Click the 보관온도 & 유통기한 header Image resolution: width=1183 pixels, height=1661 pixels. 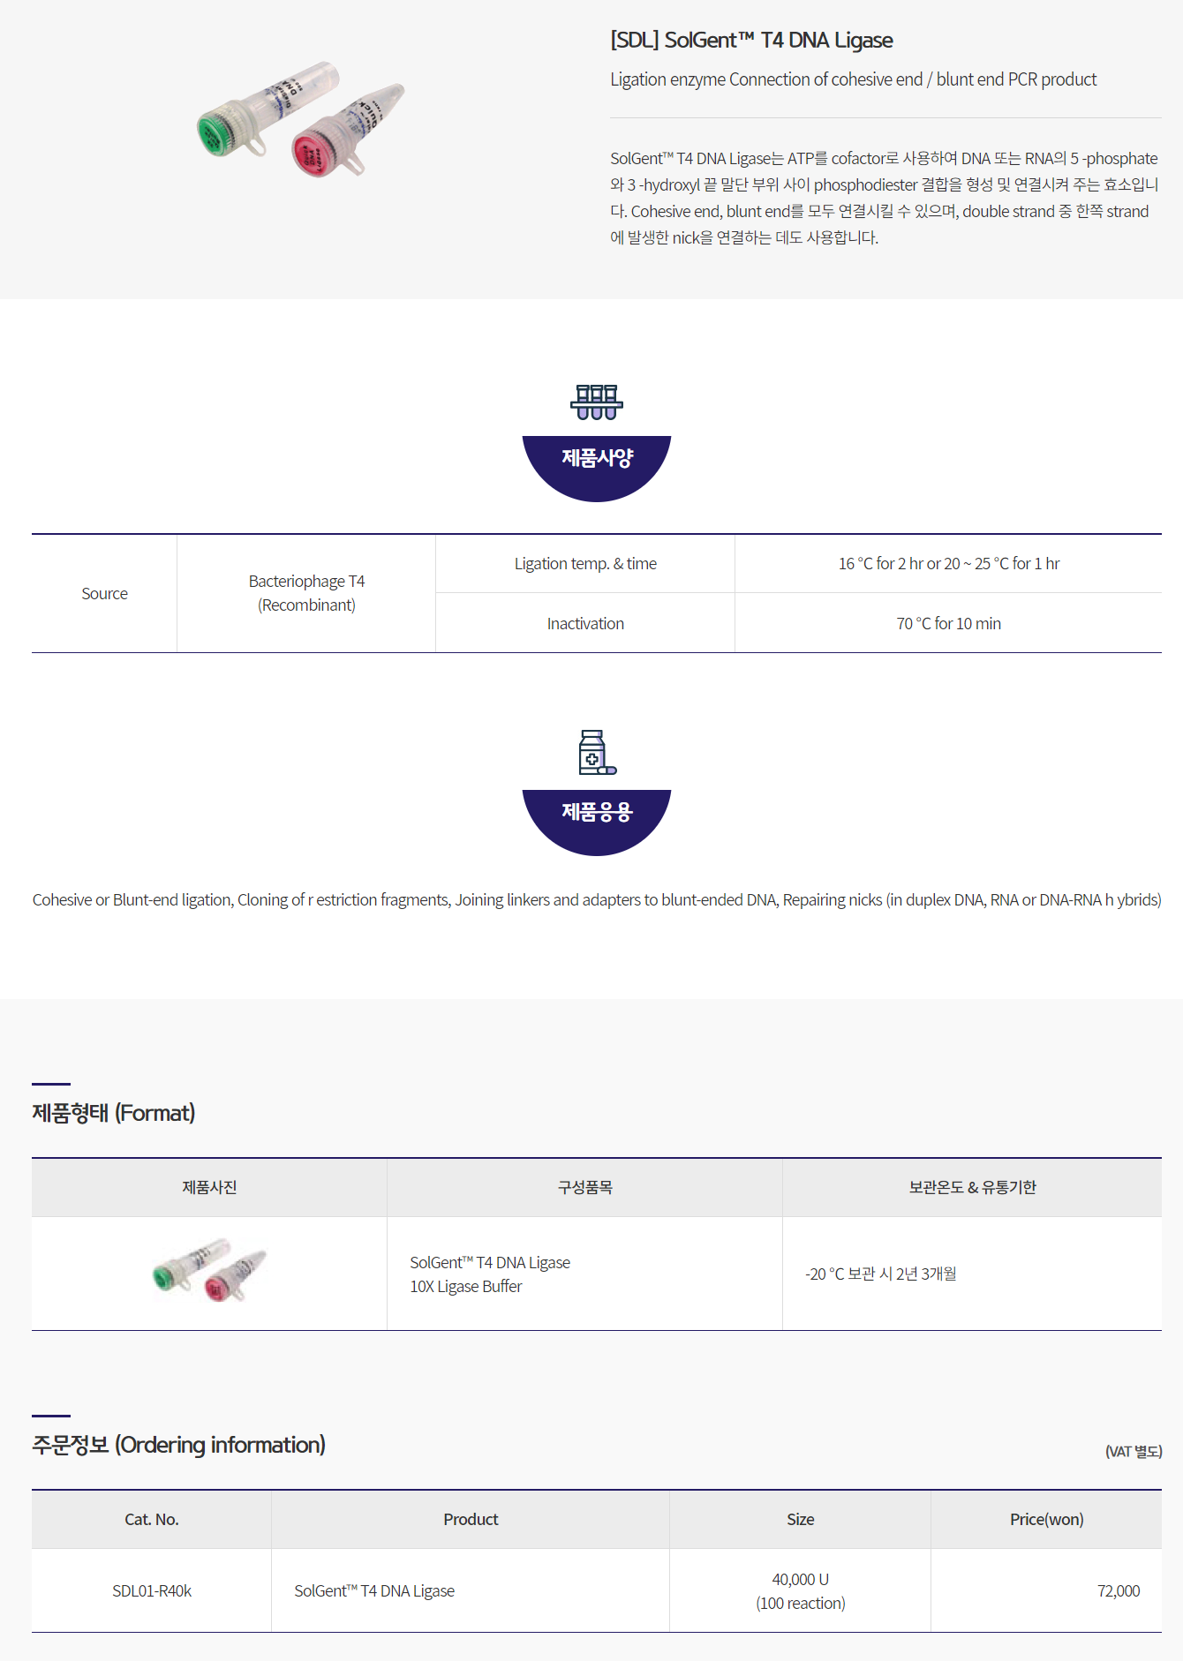[x=972, y=1187]
